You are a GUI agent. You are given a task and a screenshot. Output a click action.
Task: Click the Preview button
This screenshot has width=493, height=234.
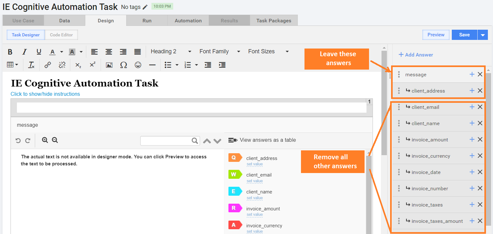(x=436, y=35)
